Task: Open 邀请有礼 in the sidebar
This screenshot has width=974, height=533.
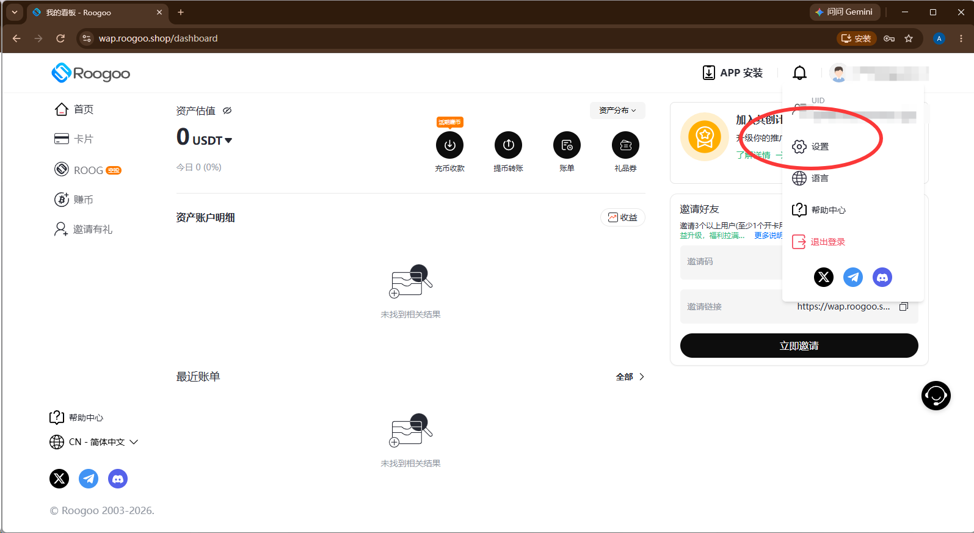Action: (84, 229)
